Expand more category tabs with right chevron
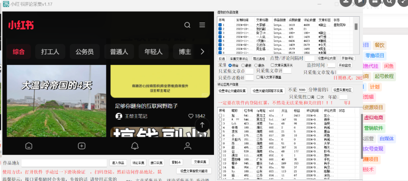Image resolution: width=408 pixels, height=181 pixels. click(x=202, y=52)
